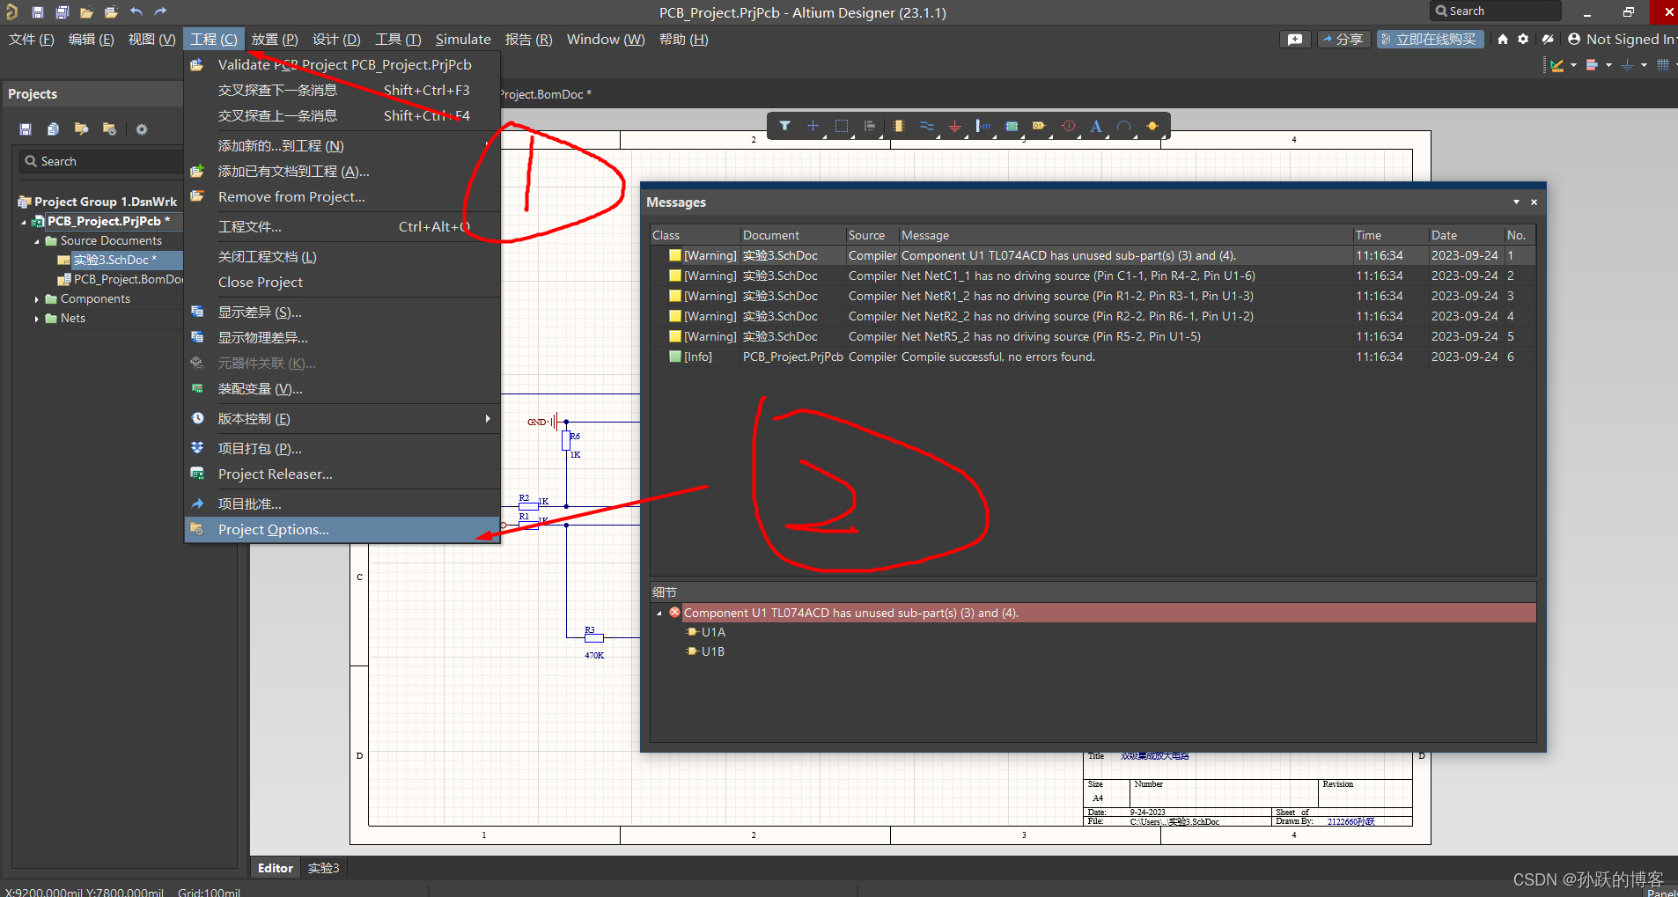
Task: Click the Home icon in the top bar
Action: coord(1503,40)
